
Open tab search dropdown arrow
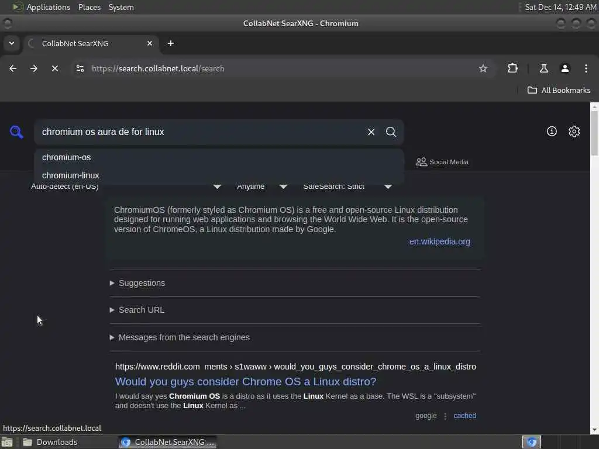(x=12, y=43)
